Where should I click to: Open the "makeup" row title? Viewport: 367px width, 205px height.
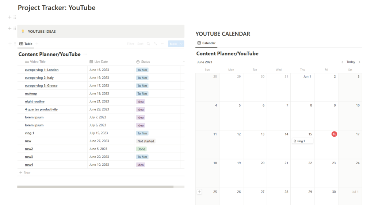tap(31, 93)
